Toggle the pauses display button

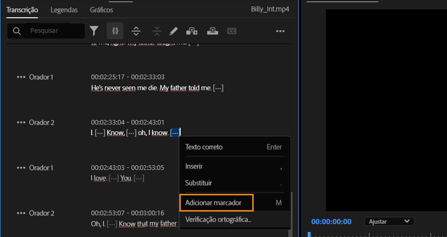click(x=115, y=31)
